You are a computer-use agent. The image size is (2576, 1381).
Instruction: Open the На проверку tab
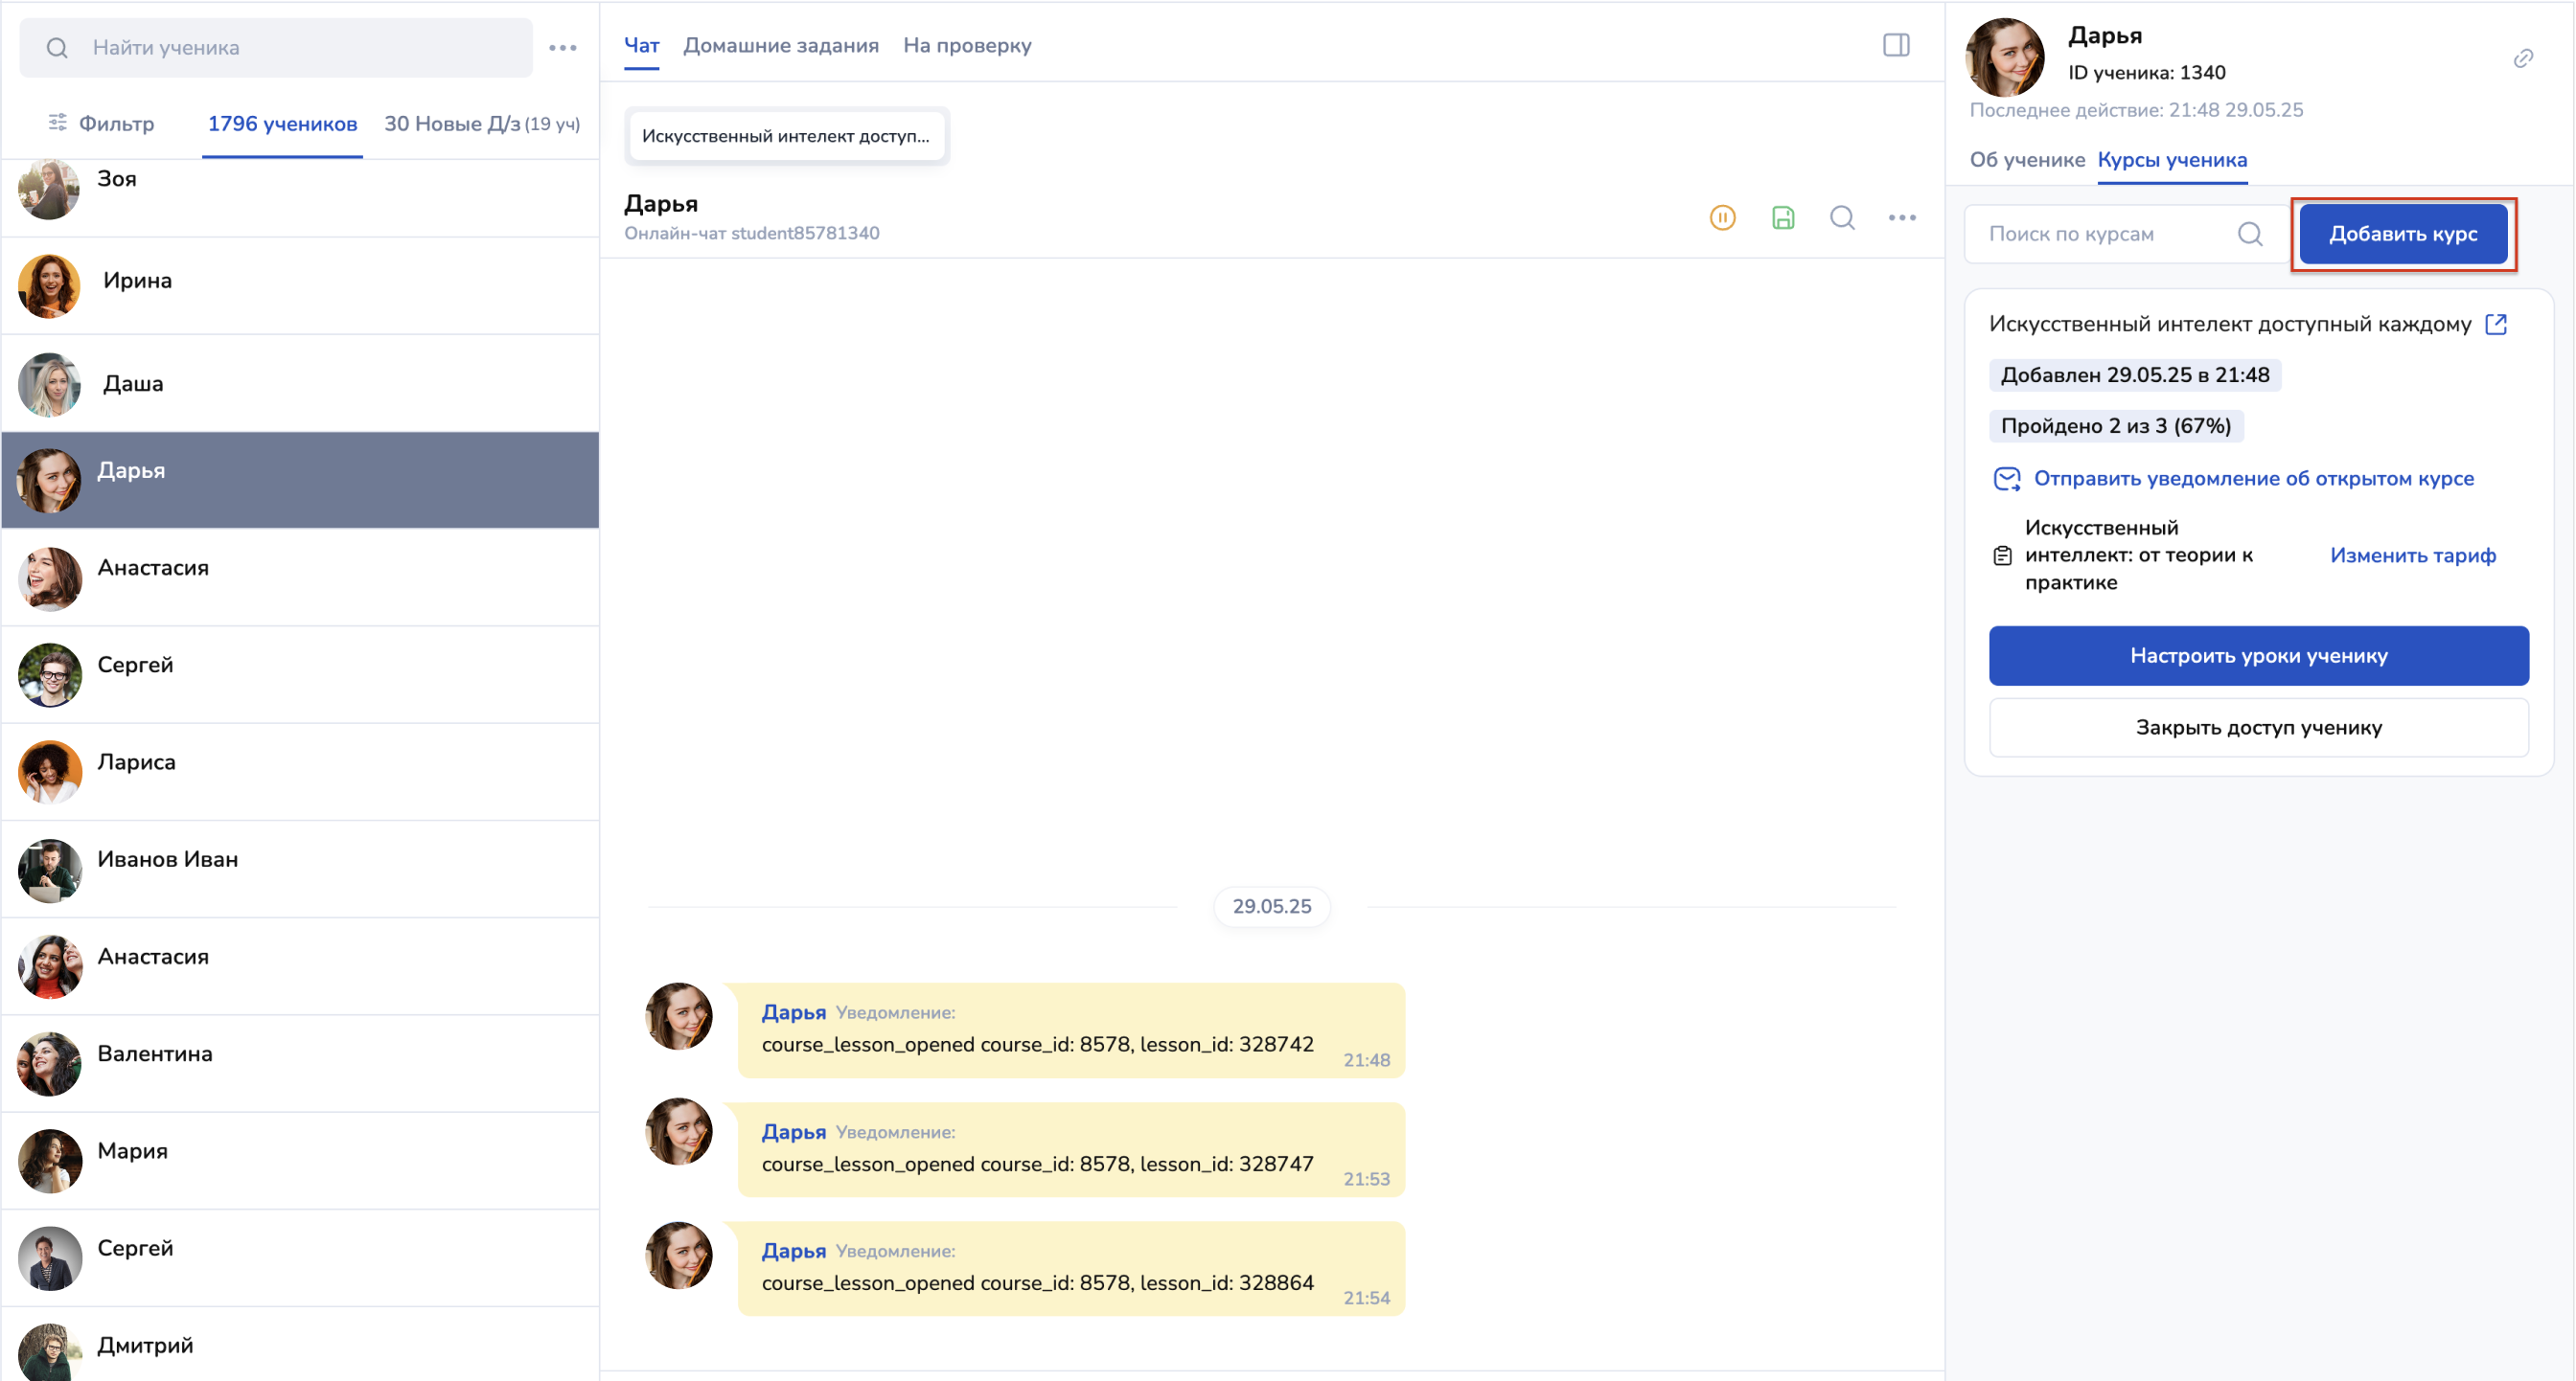point(966,46)
